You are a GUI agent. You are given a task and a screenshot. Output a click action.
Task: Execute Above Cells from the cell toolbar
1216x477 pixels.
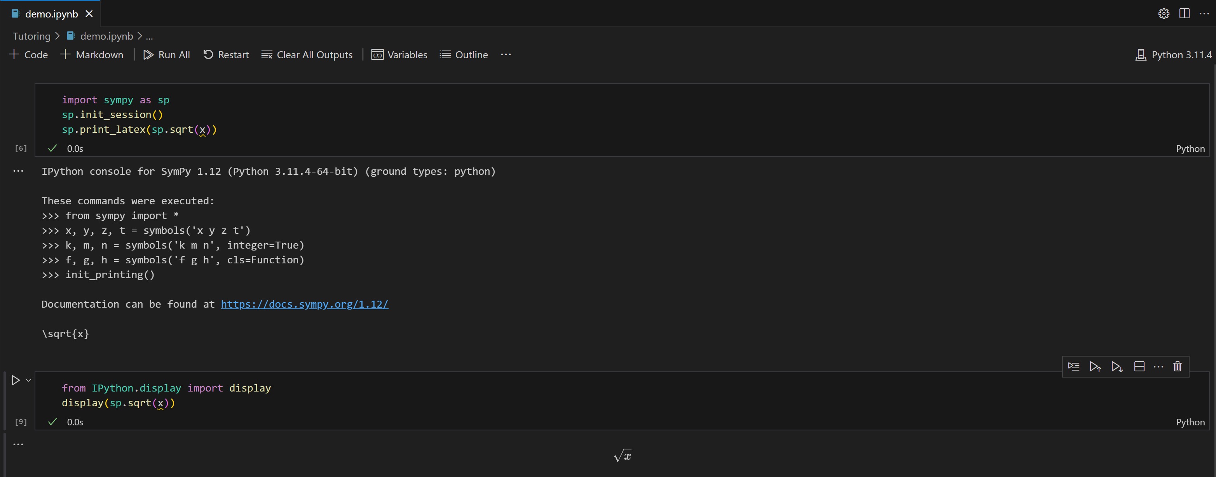click(1095, 367)
